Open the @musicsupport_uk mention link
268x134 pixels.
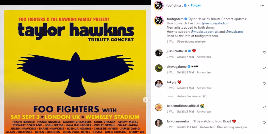204,32
